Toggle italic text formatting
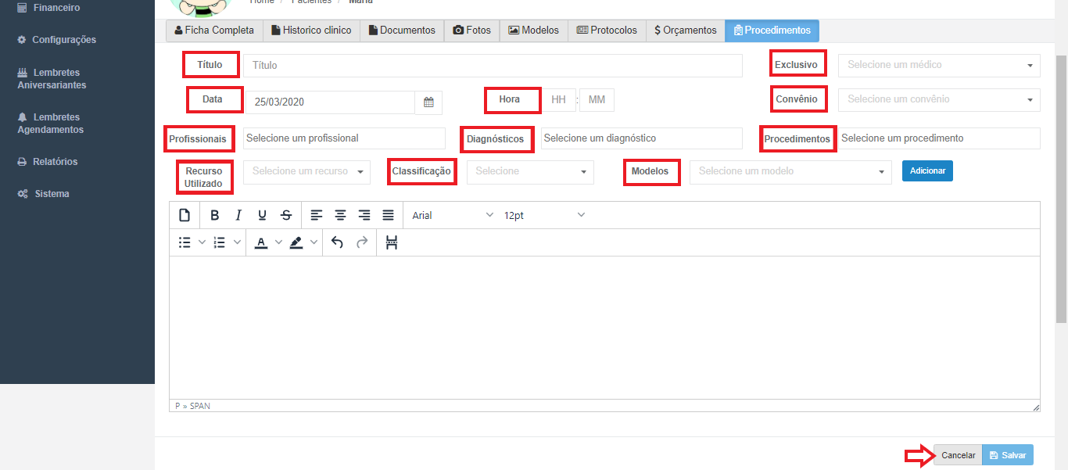Image resolution: width=1068 pixels, height=470 pixels. [x=238, y=215]
